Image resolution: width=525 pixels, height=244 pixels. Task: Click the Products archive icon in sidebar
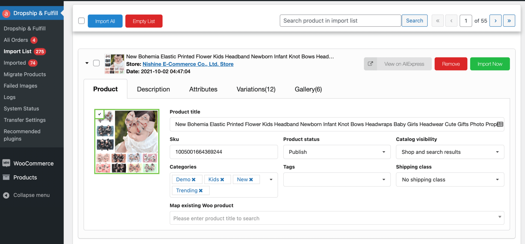pyautogui.click(x=6, y=177)
